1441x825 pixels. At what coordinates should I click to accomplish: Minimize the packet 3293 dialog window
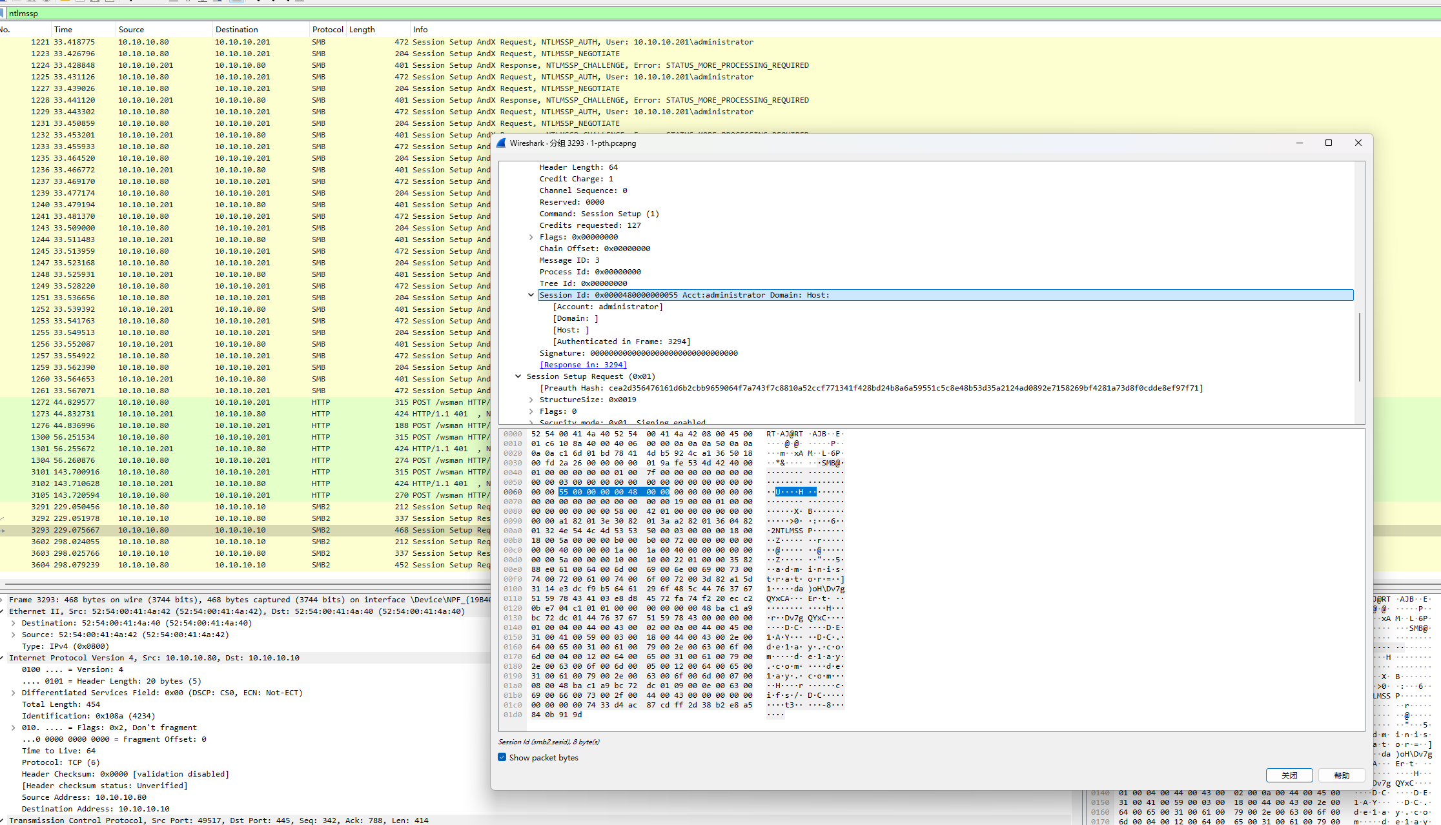click(x=1299, y=143)
